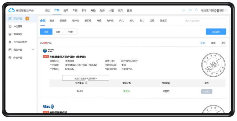Click the product code hnbwytx
This screenshot has height=121, width=237.
coord(70,69)
